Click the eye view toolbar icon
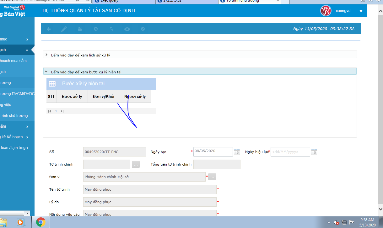Viewport: 383px width, 228px height. click(127, 29)
